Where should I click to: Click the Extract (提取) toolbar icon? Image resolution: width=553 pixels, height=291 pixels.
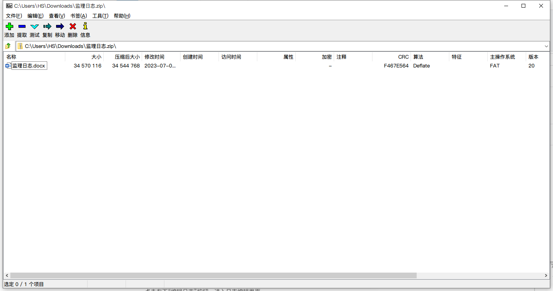(22, 26)
